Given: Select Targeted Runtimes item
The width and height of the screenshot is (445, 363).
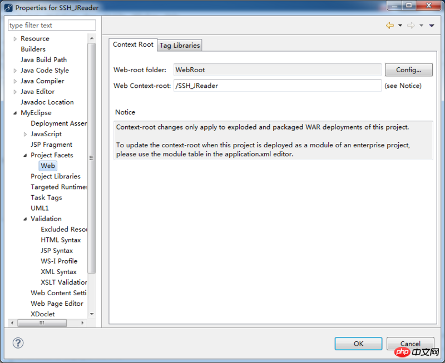Looking at the screenshot, I should [59, 187].
